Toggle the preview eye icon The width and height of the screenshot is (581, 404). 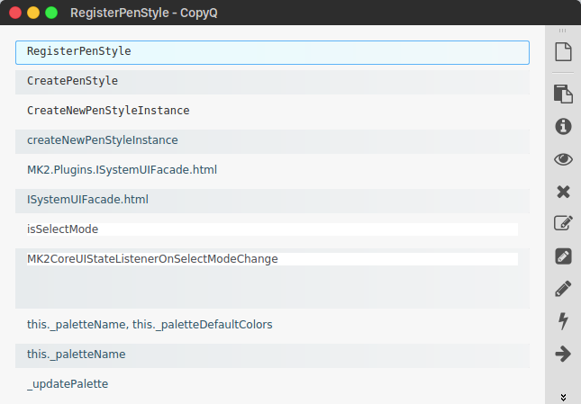coord(563,159)
